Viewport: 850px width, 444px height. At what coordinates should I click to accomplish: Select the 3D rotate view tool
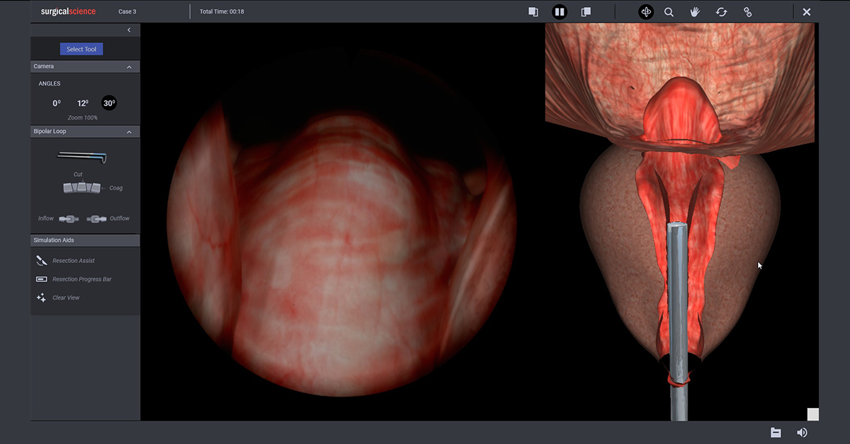coord(646,12)
